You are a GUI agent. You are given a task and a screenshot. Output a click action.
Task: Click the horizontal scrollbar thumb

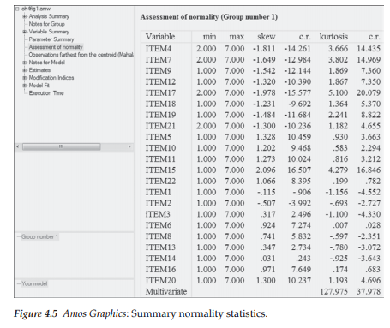62,146
